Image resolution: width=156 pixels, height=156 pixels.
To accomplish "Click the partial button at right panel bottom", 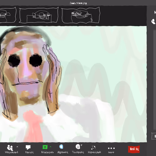I will point(154,136).
